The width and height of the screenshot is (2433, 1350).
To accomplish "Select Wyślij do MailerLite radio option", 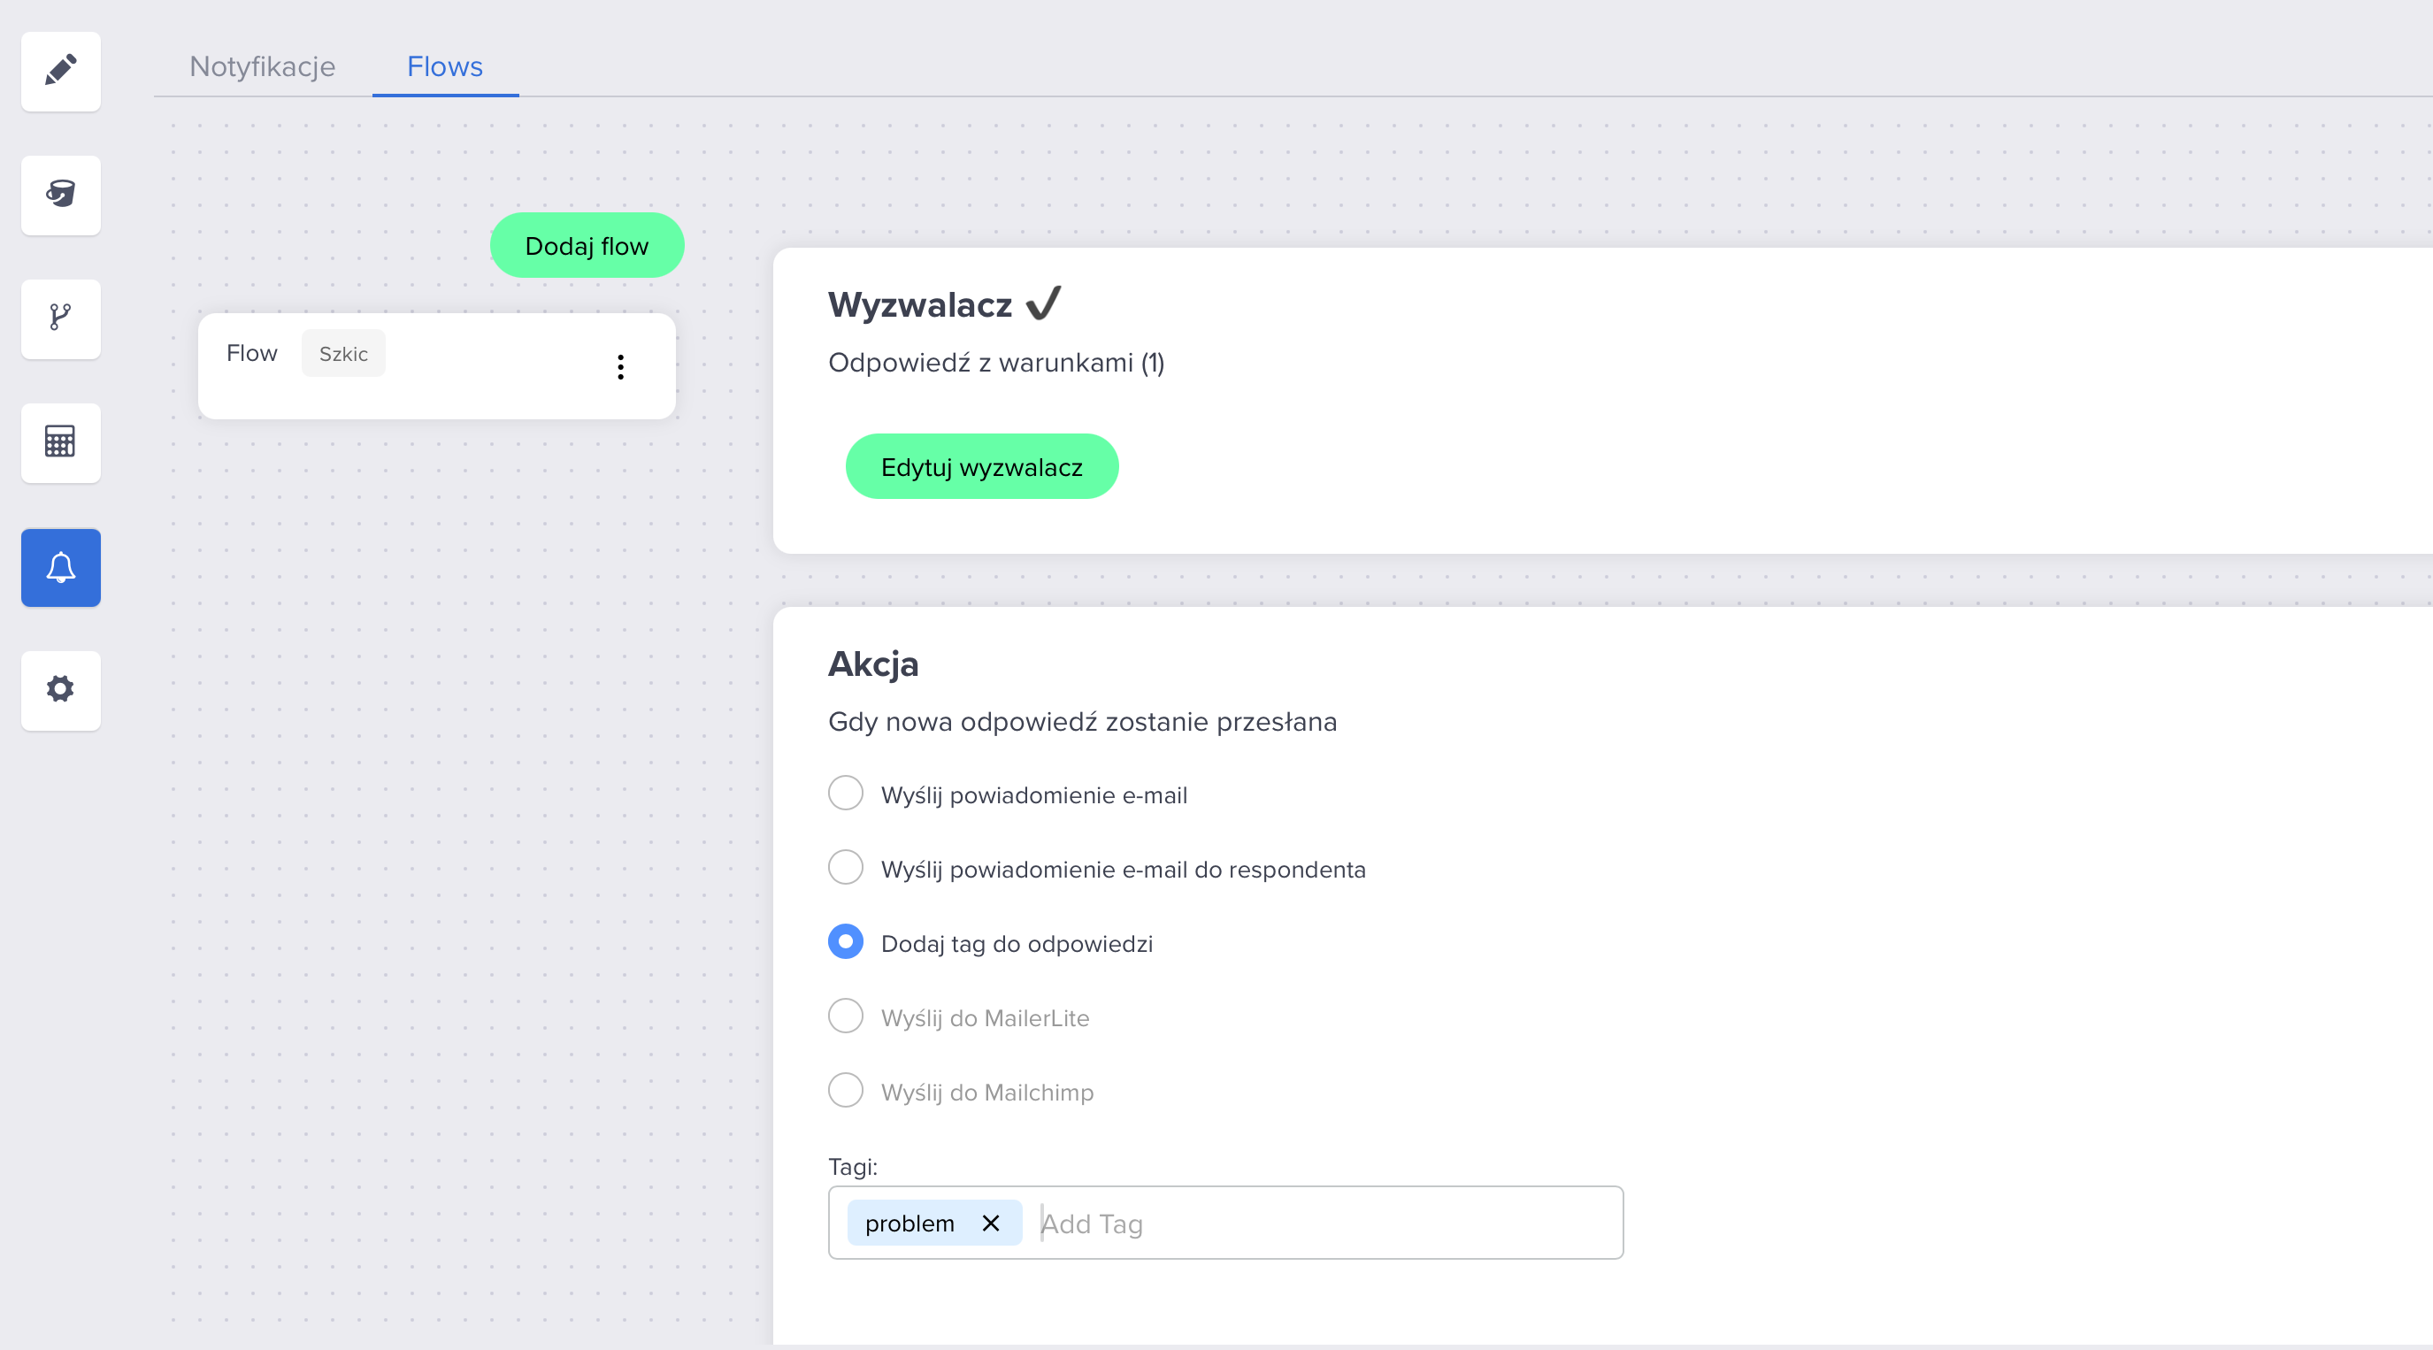I will (845, 1016).
